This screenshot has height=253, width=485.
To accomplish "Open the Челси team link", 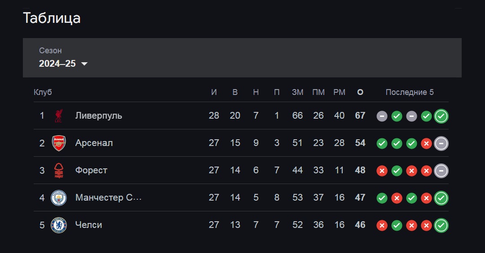I will pos(89,225).
